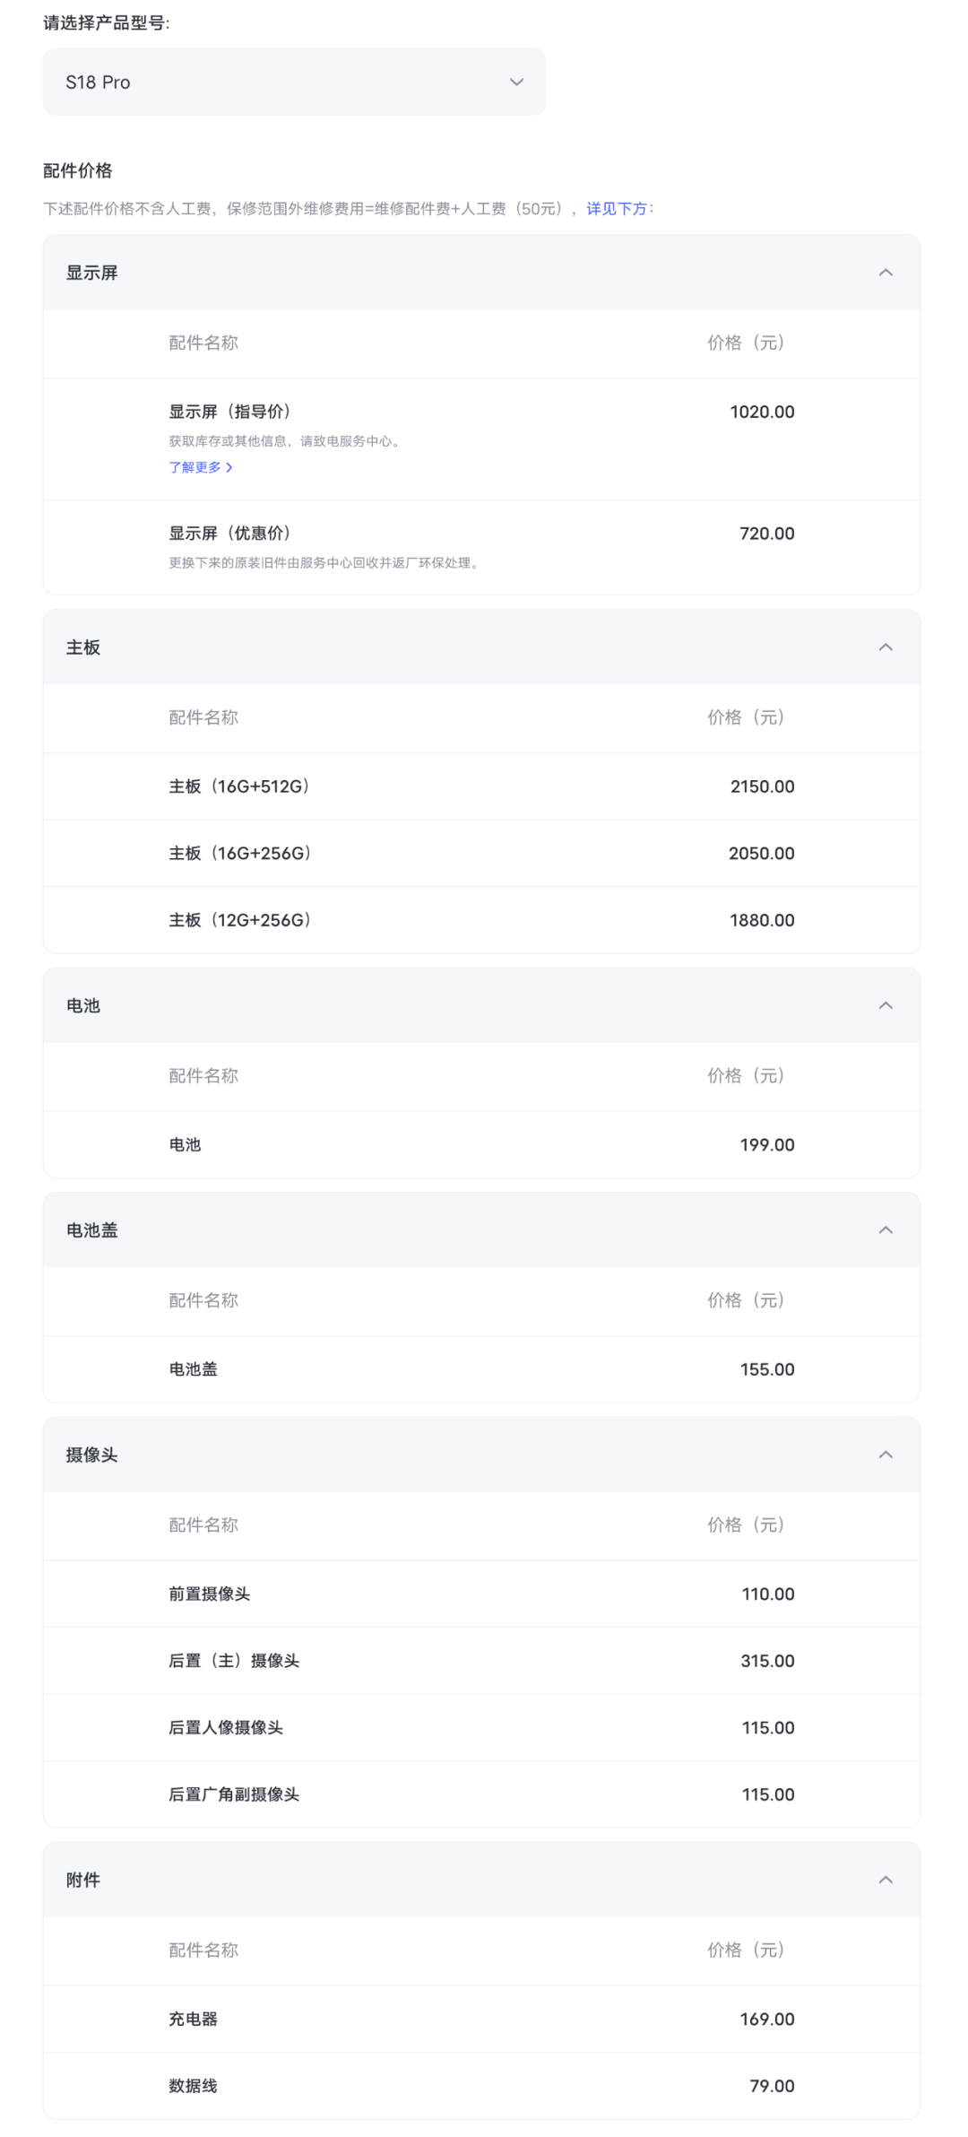Click the 电池盖 section header

(x=481, y=1229)
